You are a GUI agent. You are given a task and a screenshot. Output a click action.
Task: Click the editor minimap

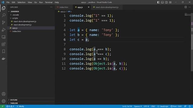pyautogui.click(x=188, y=14)
